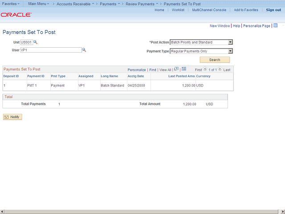Sort by Payment ID column header
This screenshot has height=214, width=285.
pos(36,76)
